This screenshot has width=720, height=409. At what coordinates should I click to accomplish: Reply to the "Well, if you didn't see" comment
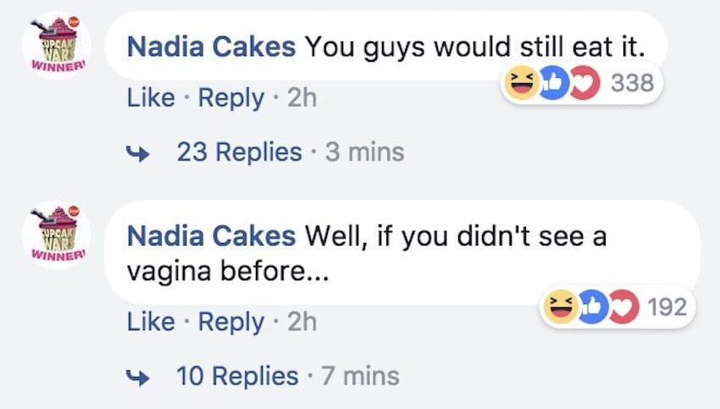pyautogui.click(x=231, y=323)
